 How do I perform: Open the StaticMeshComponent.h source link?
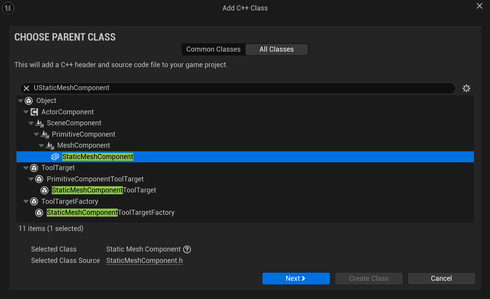click(x=144, y=261)
